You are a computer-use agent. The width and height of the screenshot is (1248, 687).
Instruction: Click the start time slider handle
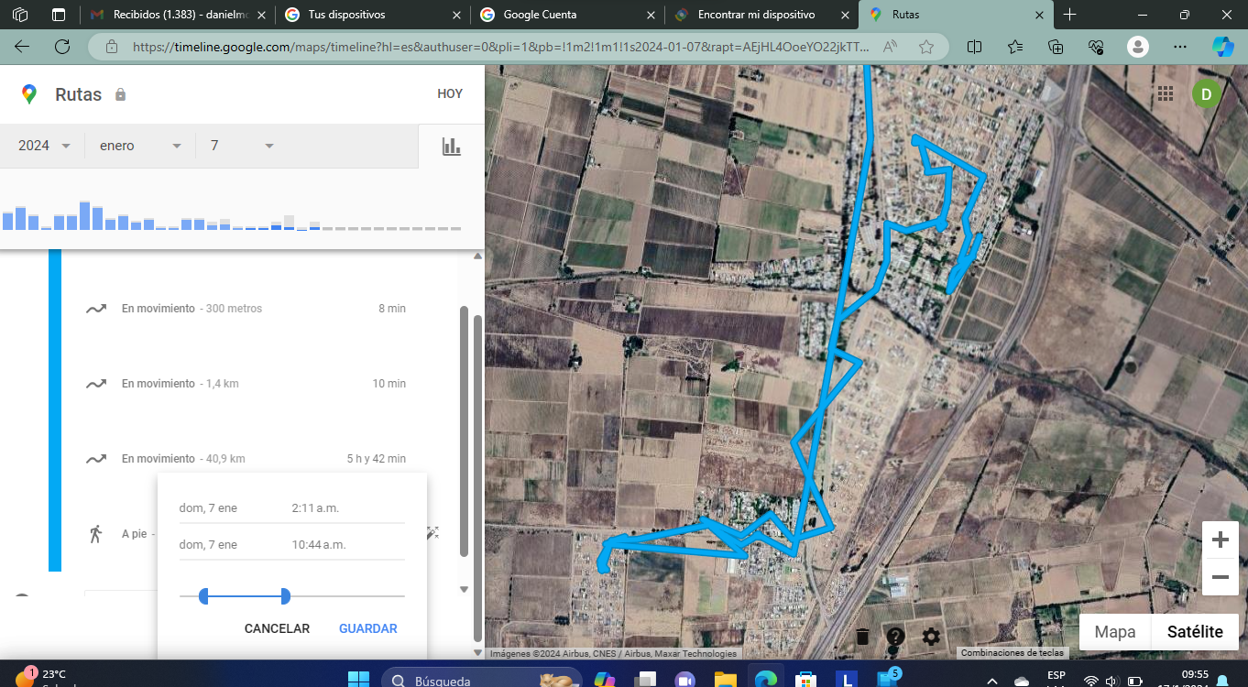[203, 596]
